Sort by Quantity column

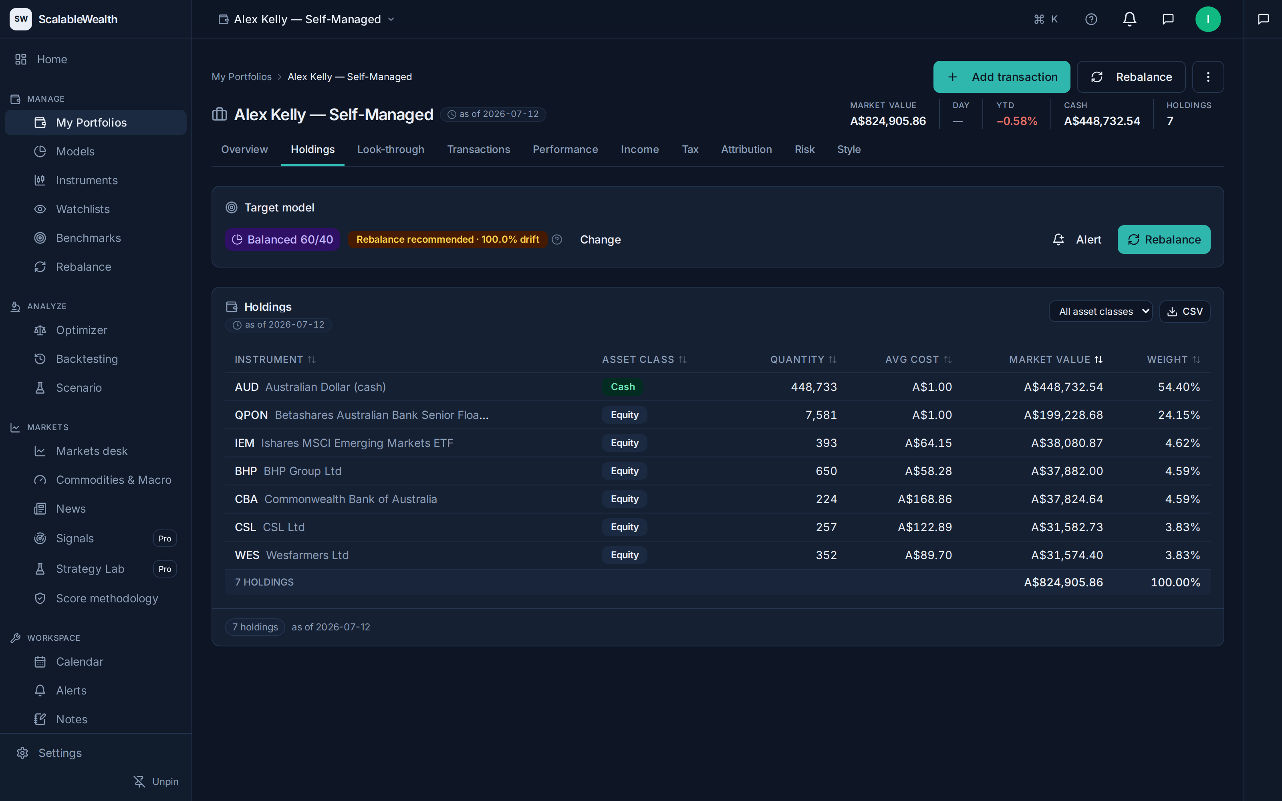(x=803, y=360)
